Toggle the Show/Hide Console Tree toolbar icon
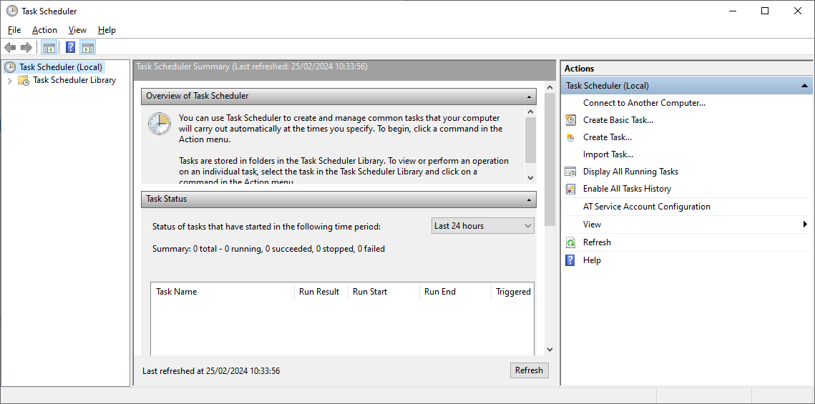 (x=49, y=48)
